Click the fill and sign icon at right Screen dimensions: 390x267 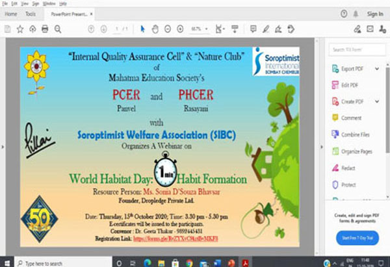pyautogui.click(x=357, y=29)
